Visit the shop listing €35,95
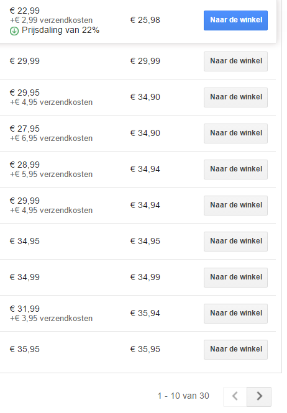Viewport: 287px width, 413px height. coord(235,350)
